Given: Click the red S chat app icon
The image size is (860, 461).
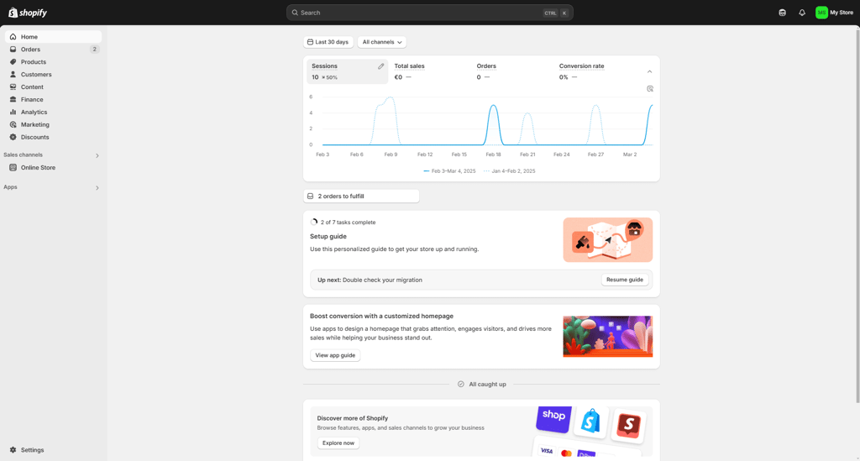Looking at the screenshot, I should click(x=628, y=424).
